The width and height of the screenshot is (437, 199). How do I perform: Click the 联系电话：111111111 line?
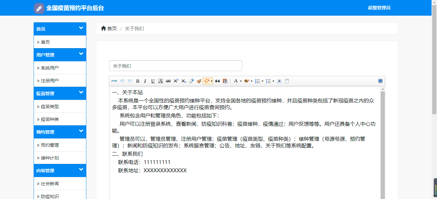(144, 162)
